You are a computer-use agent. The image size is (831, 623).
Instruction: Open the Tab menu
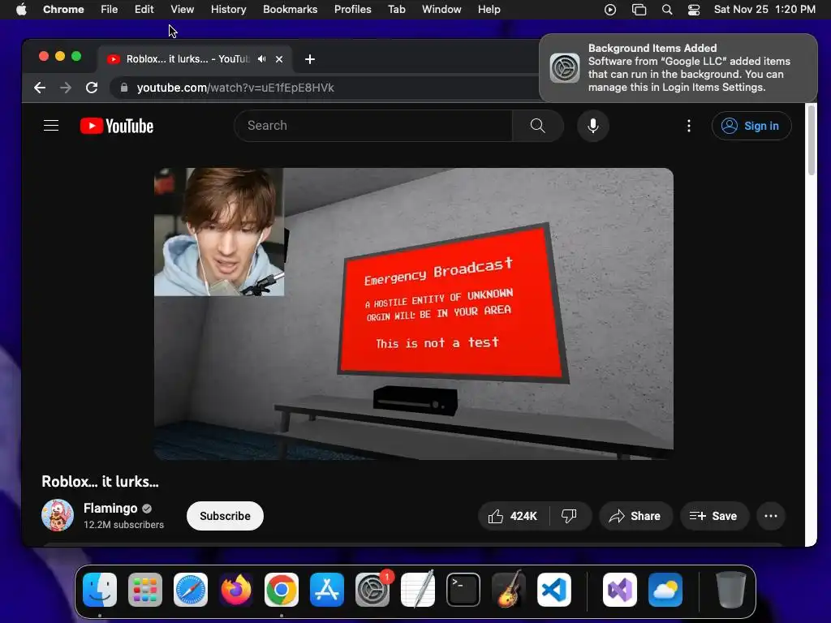coord(396,10)
